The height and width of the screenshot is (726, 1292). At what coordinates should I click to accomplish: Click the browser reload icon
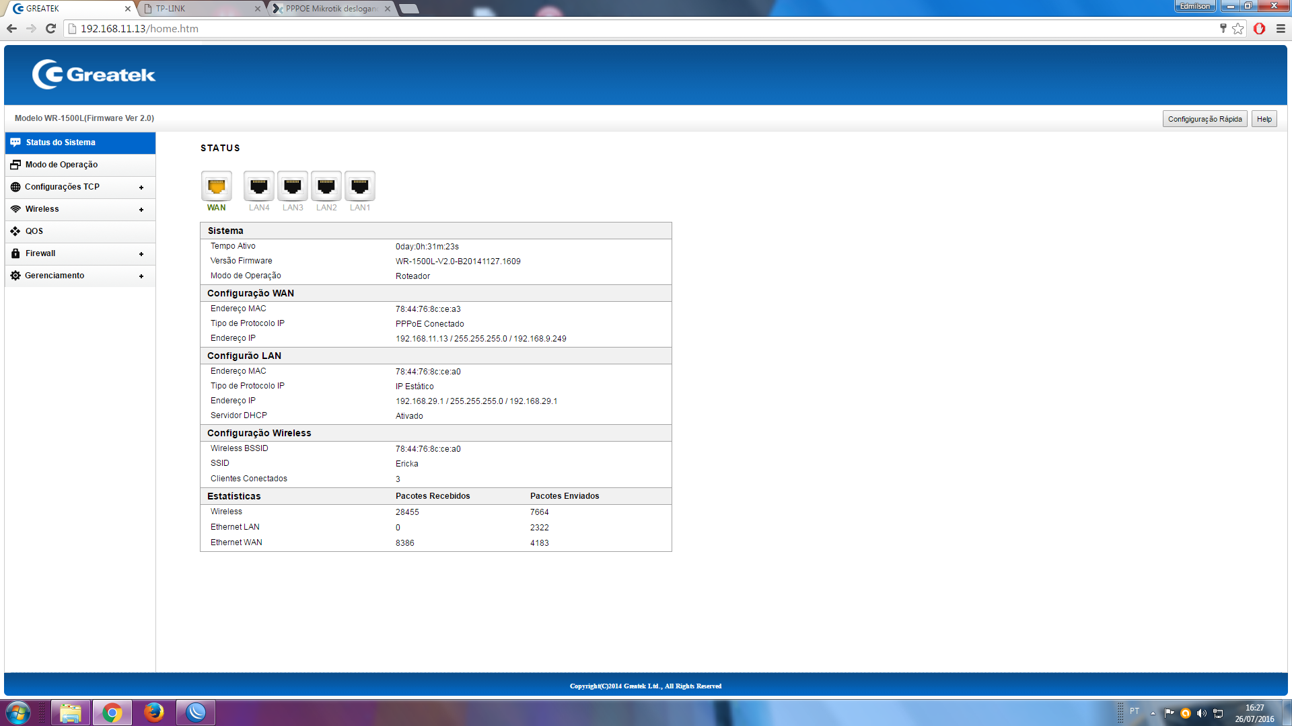tap(50, 29)
